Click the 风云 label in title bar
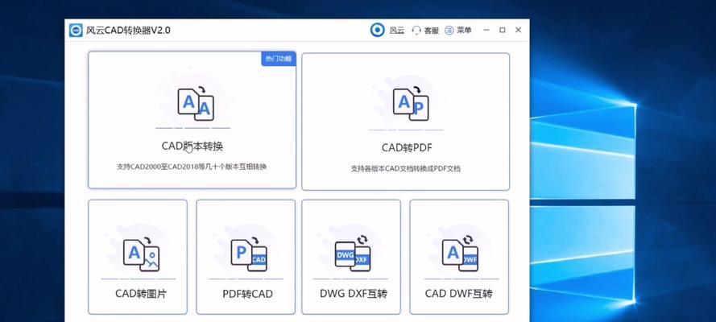 coord(397,31)
